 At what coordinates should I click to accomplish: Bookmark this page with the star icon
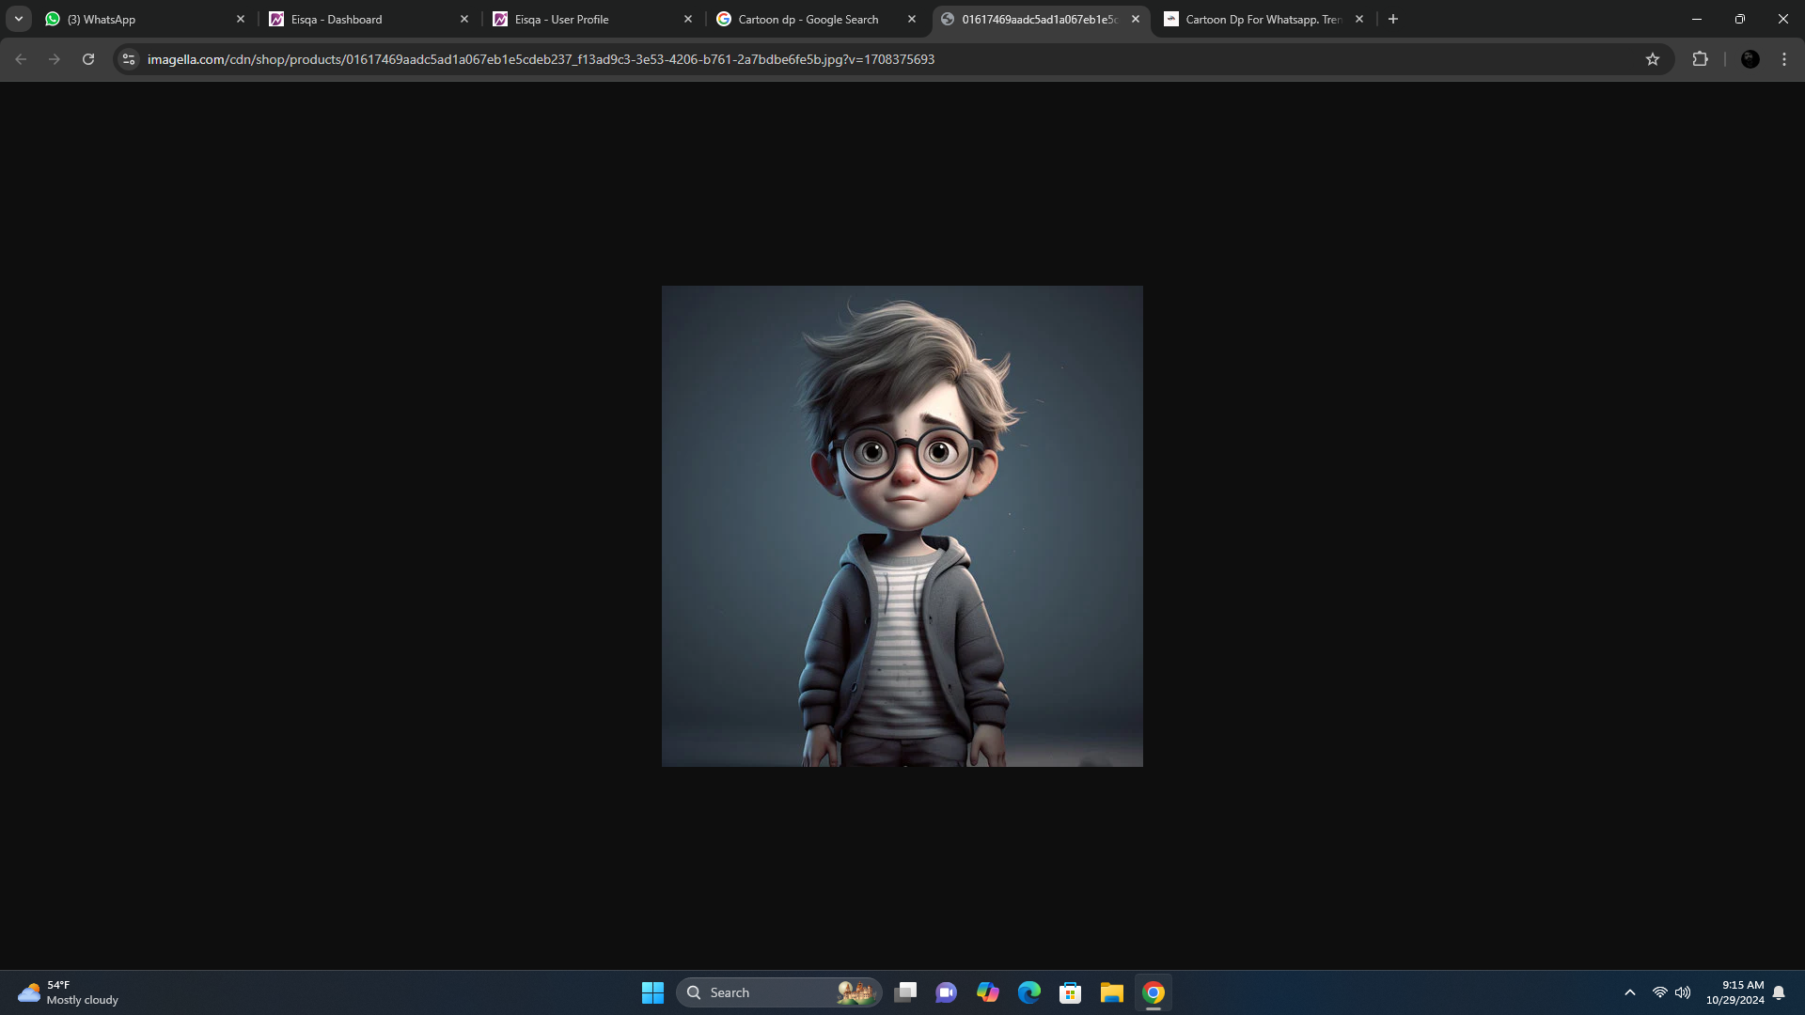pos(1653,59)
